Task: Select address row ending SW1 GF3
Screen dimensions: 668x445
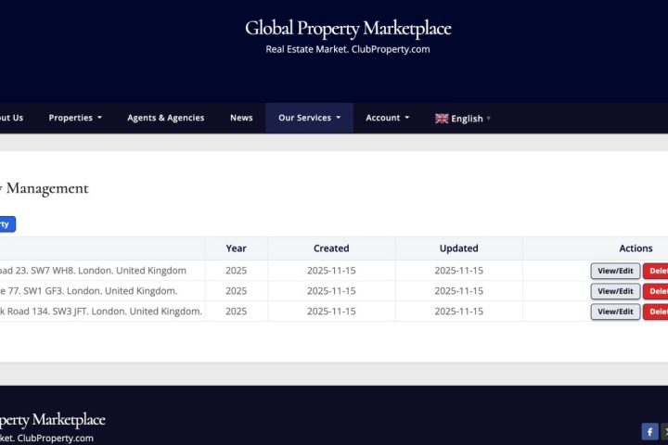Action: click(x=89, y=291)
